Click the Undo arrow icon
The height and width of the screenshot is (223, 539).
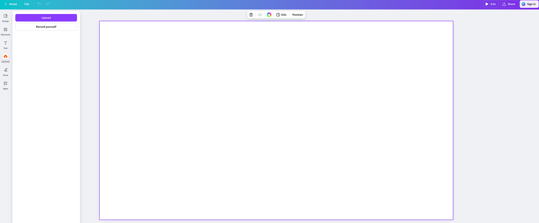pyautogui.click(x=39, y=4)
